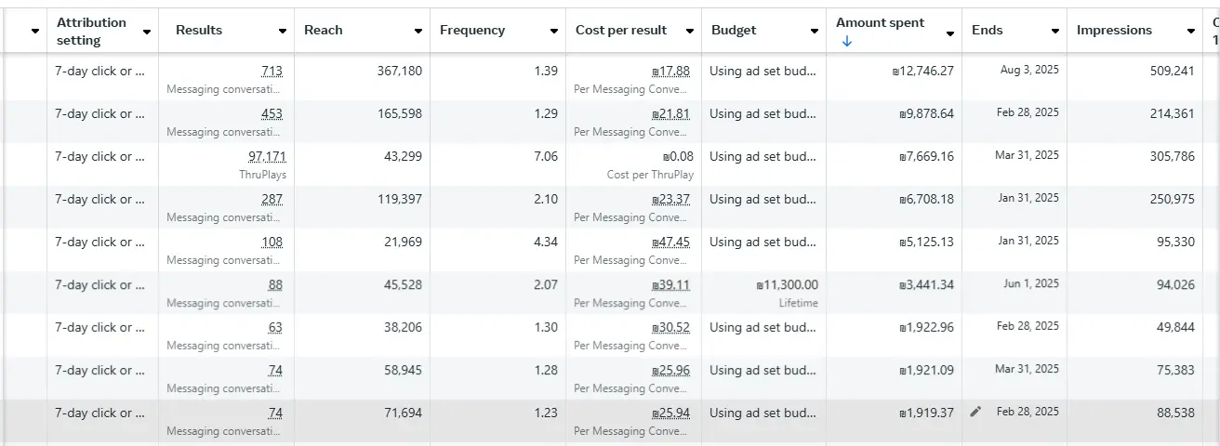Expand the Results column header dropdown
The height and width of the screenshot is (446, 1220).
point(283,32)
